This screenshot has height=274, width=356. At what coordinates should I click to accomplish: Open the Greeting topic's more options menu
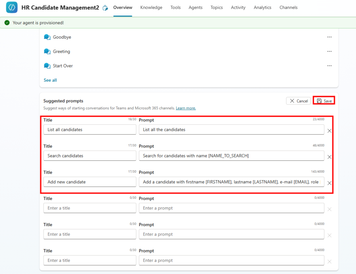click(x=329, y=51)
